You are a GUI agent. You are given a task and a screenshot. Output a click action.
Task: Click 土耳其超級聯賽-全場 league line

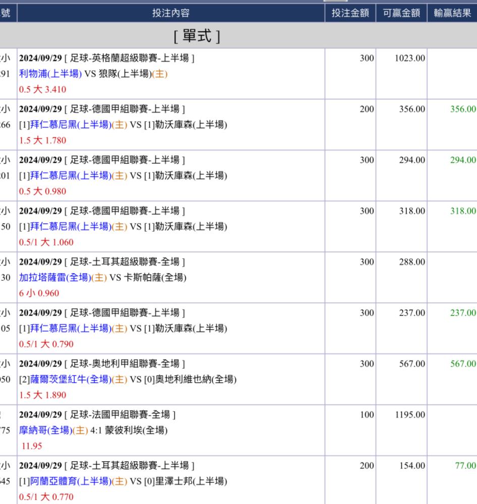102,262
